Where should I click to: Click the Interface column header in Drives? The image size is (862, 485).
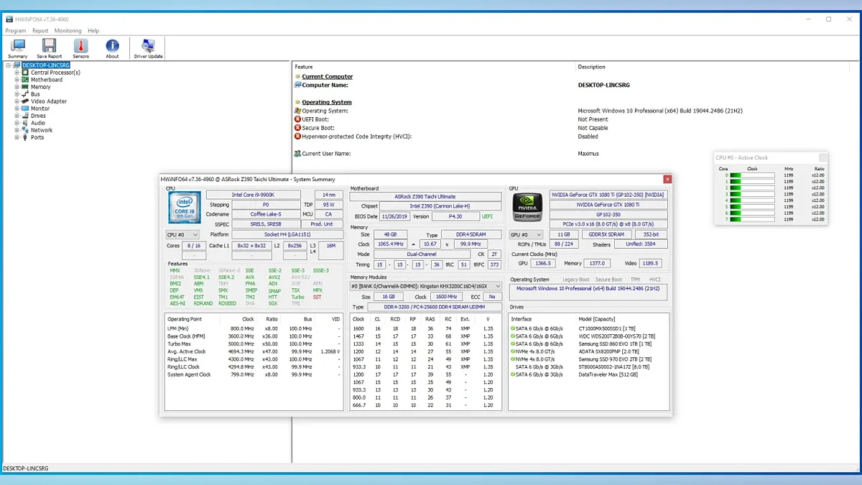pyautogui.click(x=522, y=319)
